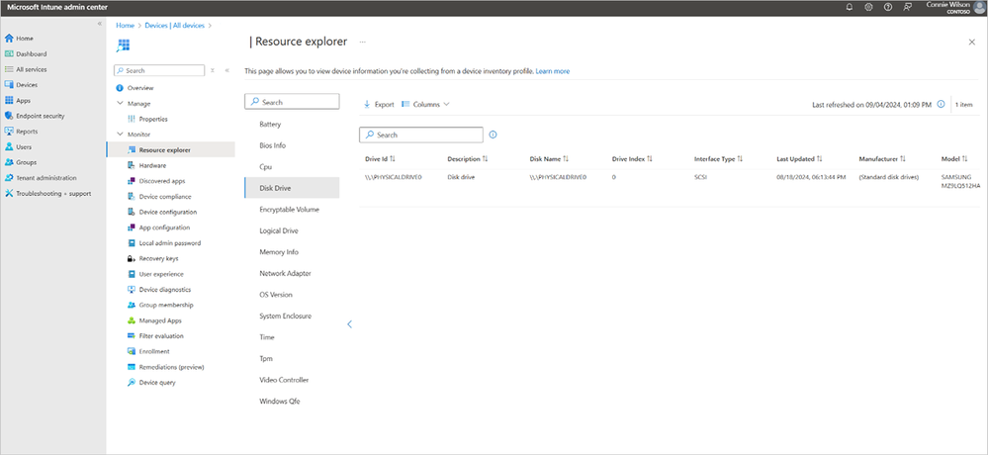
Task: Clear device menu search with X
Action: tap(213, 70)
